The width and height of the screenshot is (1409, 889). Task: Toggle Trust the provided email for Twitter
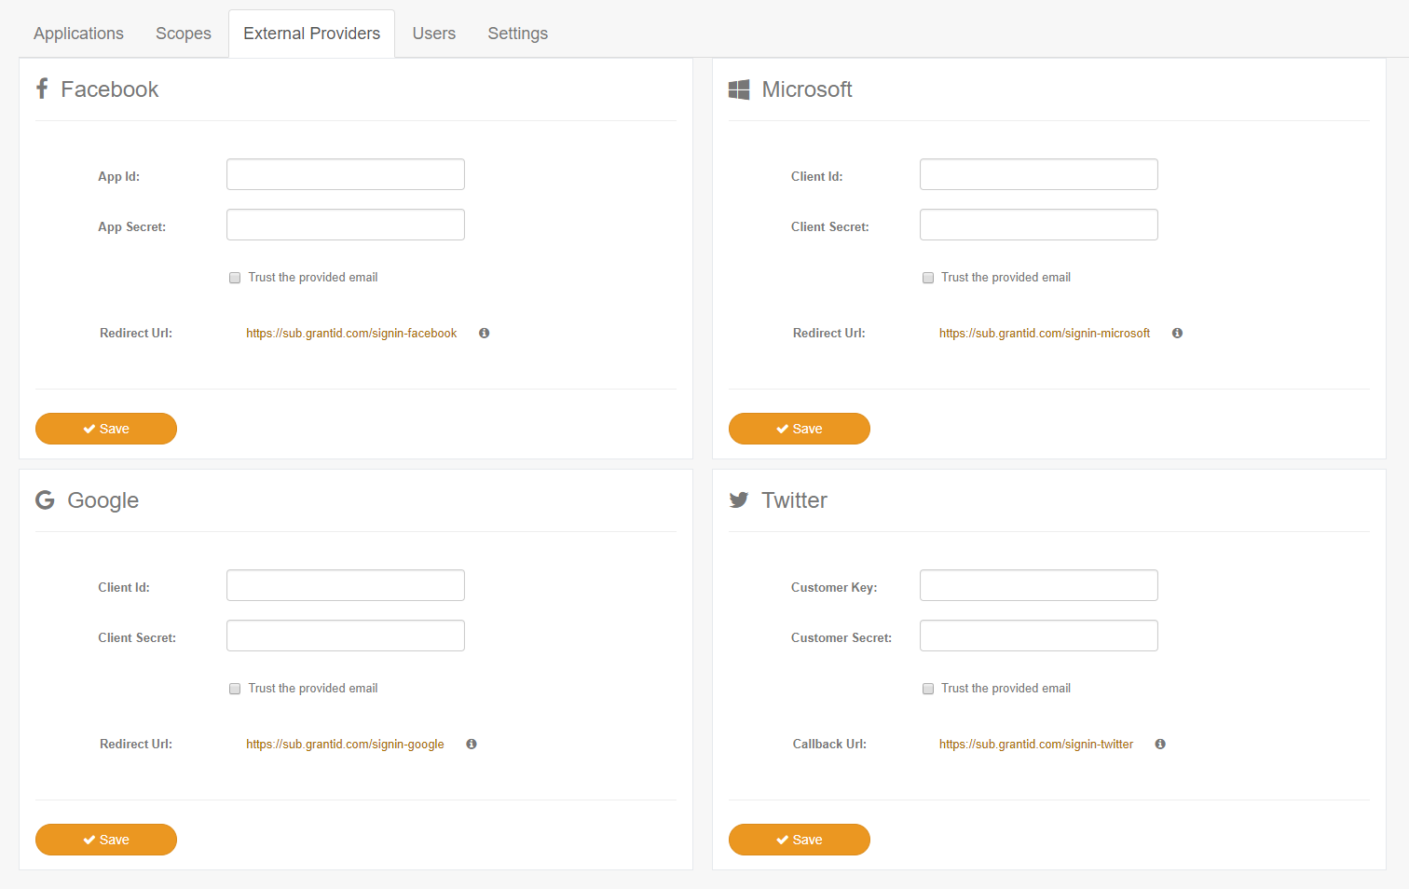pos(928,689)
